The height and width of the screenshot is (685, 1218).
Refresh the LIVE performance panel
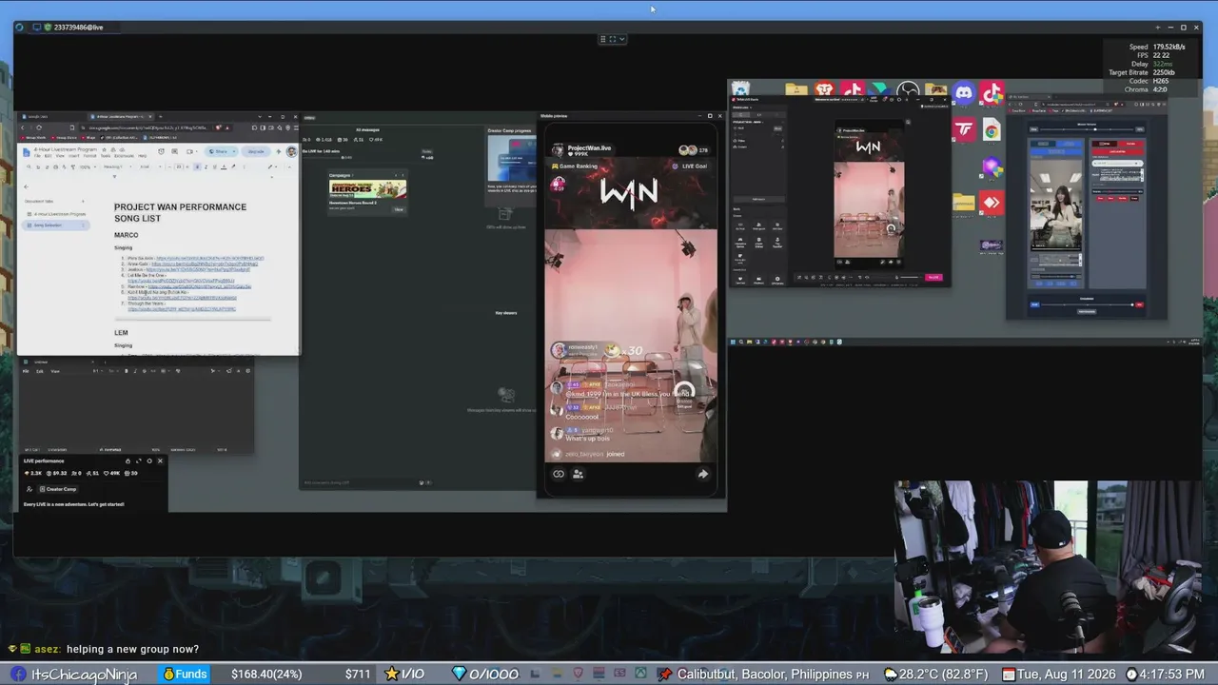pyautogui.click(x=149, y=460)
